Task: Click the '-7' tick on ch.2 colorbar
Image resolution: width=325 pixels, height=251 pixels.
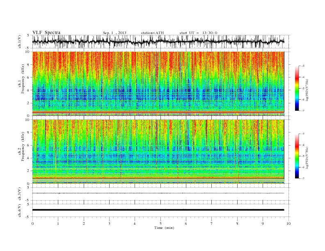Action: (302, 178)
